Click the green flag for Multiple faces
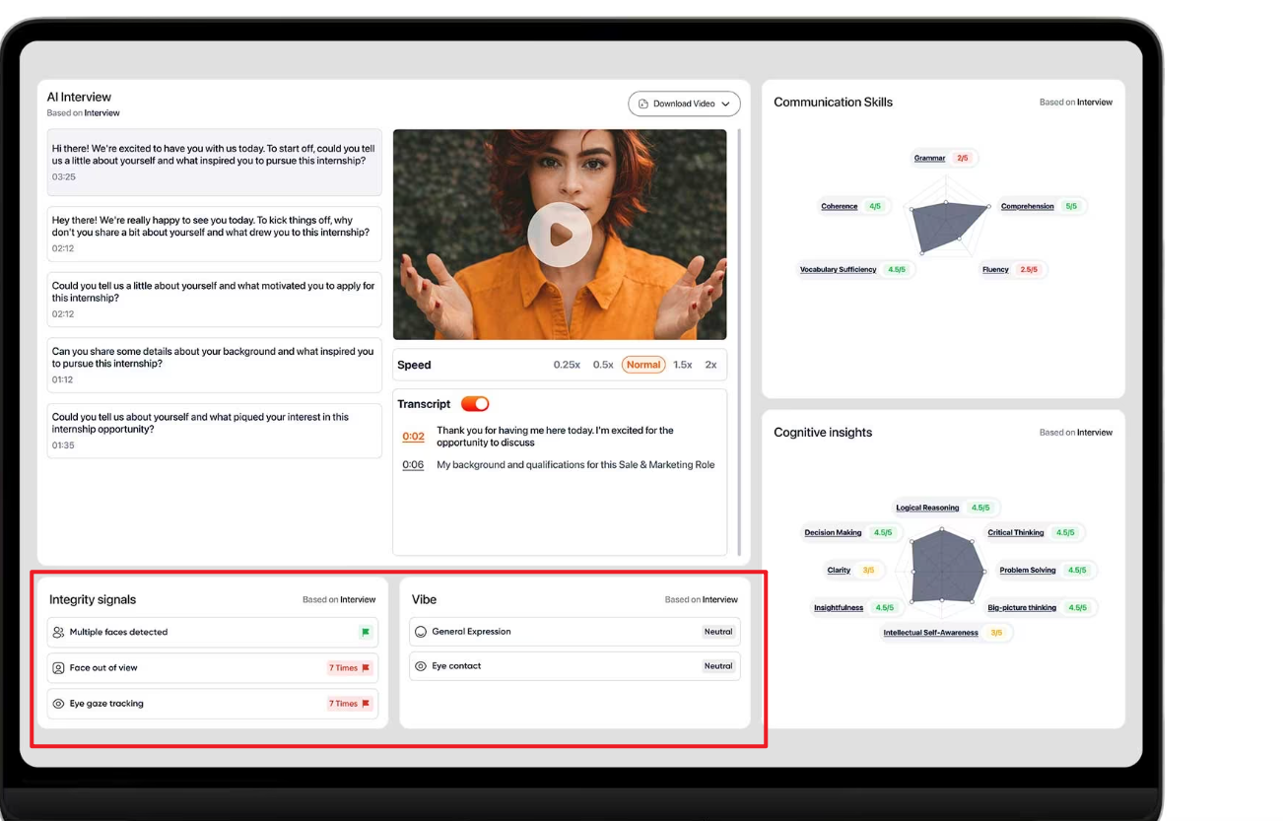 coord(365,633)
